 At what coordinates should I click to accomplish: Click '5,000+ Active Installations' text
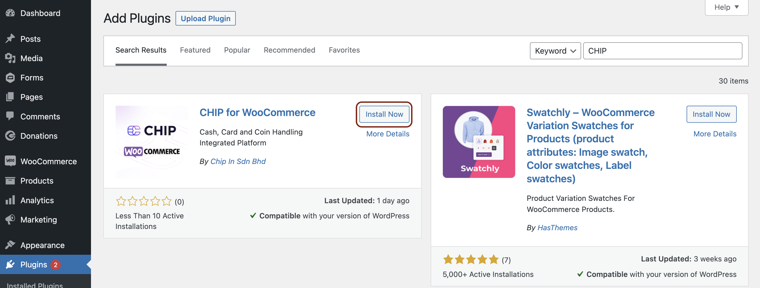point(488,274)
